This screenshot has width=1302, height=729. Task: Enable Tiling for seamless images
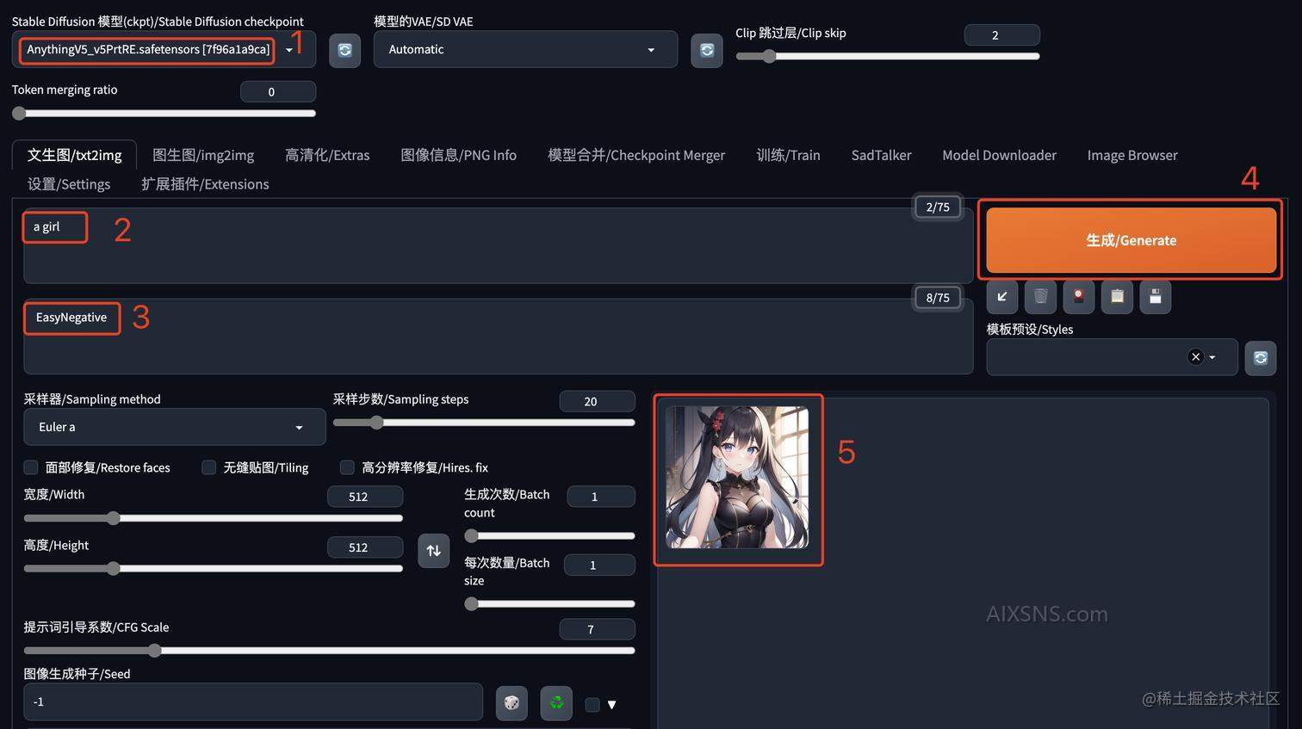(x=208, y=467)
